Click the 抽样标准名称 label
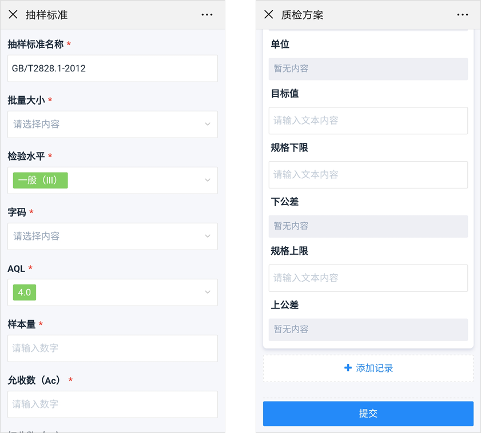This screenshot has width=481, height=433. click(x=35, y=44)
